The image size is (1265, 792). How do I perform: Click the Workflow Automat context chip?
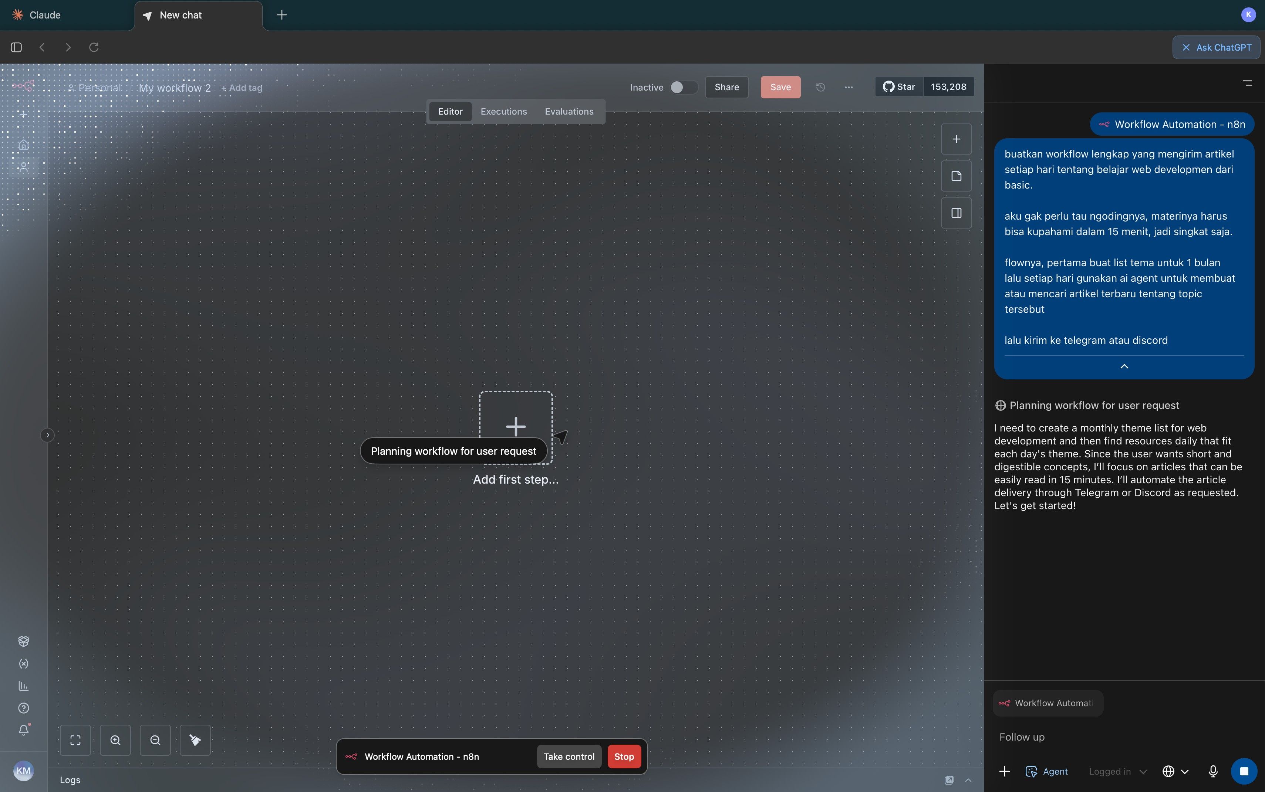1048,703
